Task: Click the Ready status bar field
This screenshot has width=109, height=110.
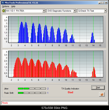Action: tap(54, 103)
